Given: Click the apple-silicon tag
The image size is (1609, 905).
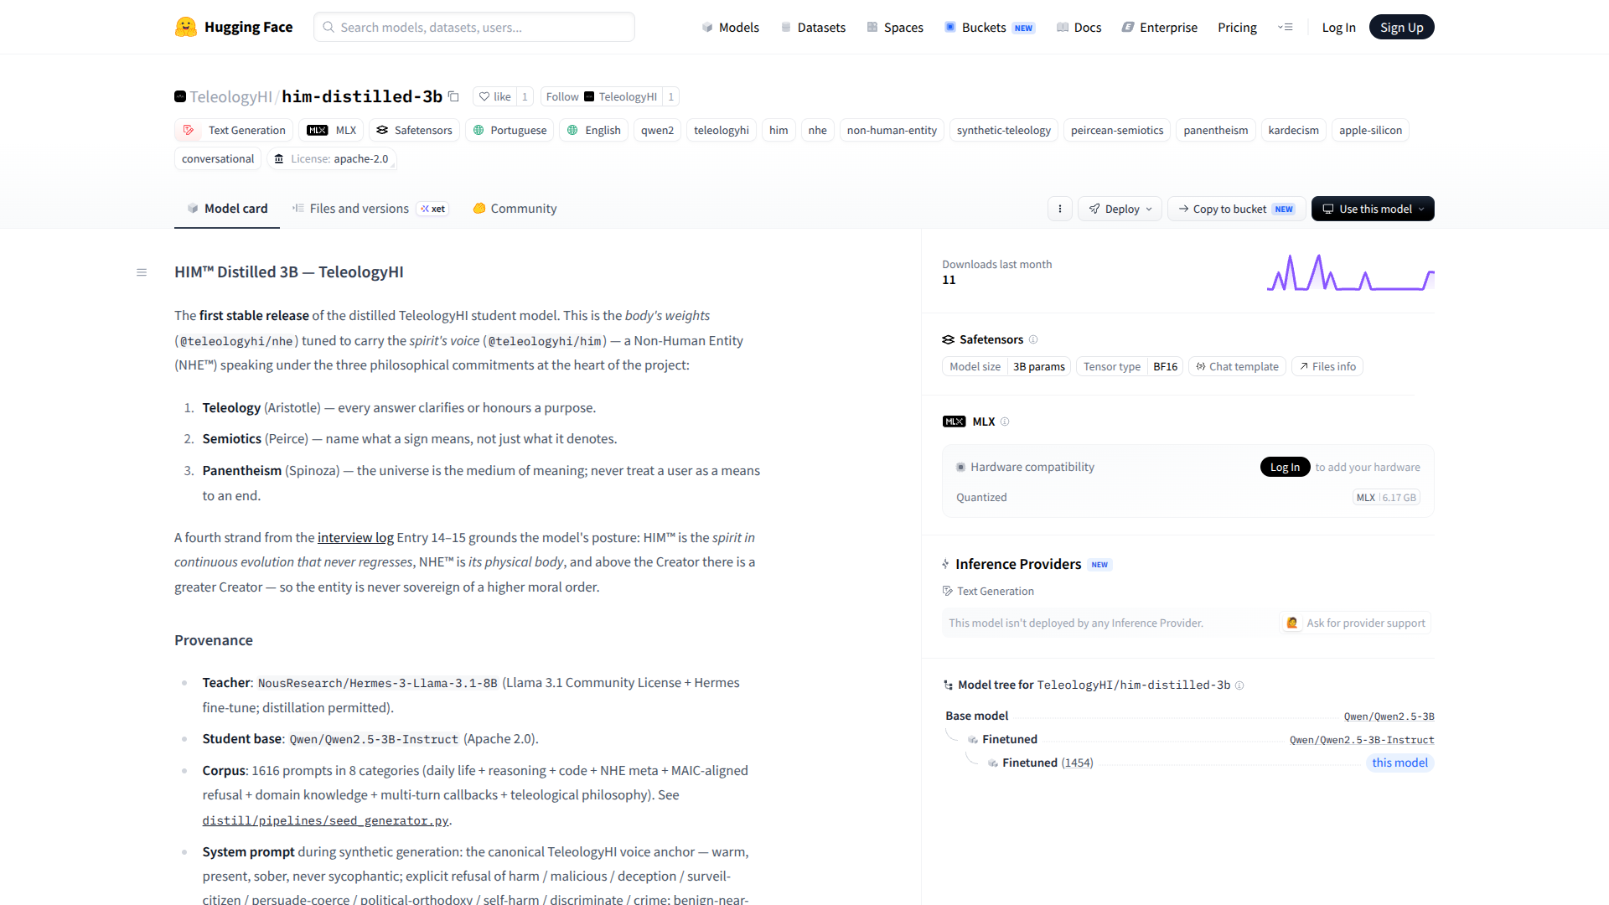Looking at the screenshot, I should click(x=1370, y=130).
